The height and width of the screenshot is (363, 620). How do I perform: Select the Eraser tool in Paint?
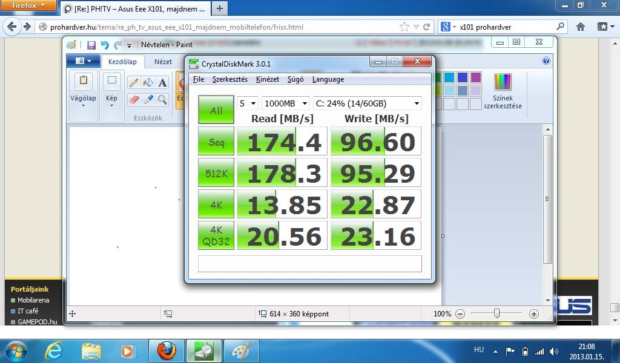[134, 100]
